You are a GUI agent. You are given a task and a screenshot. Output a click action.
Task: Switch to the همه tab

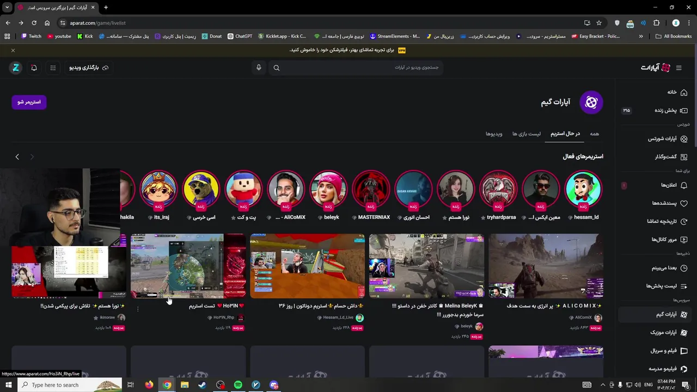(x=594, y=133)
